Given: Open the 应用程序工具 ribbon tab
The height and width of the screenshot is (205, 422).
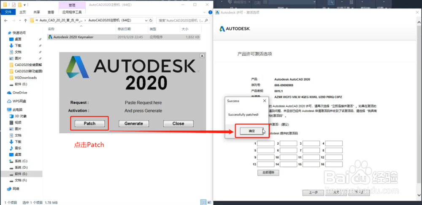Looking at the screenshot, I should tap(72, 12).
